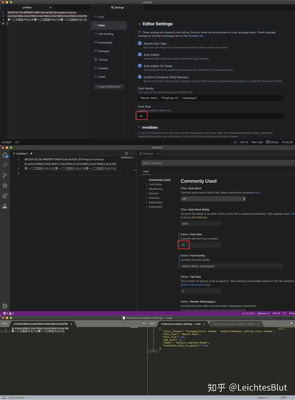Select Commonly Used in VS Code settings tree
The width and height of the screenshot is (295, 400).
point(159,180)
